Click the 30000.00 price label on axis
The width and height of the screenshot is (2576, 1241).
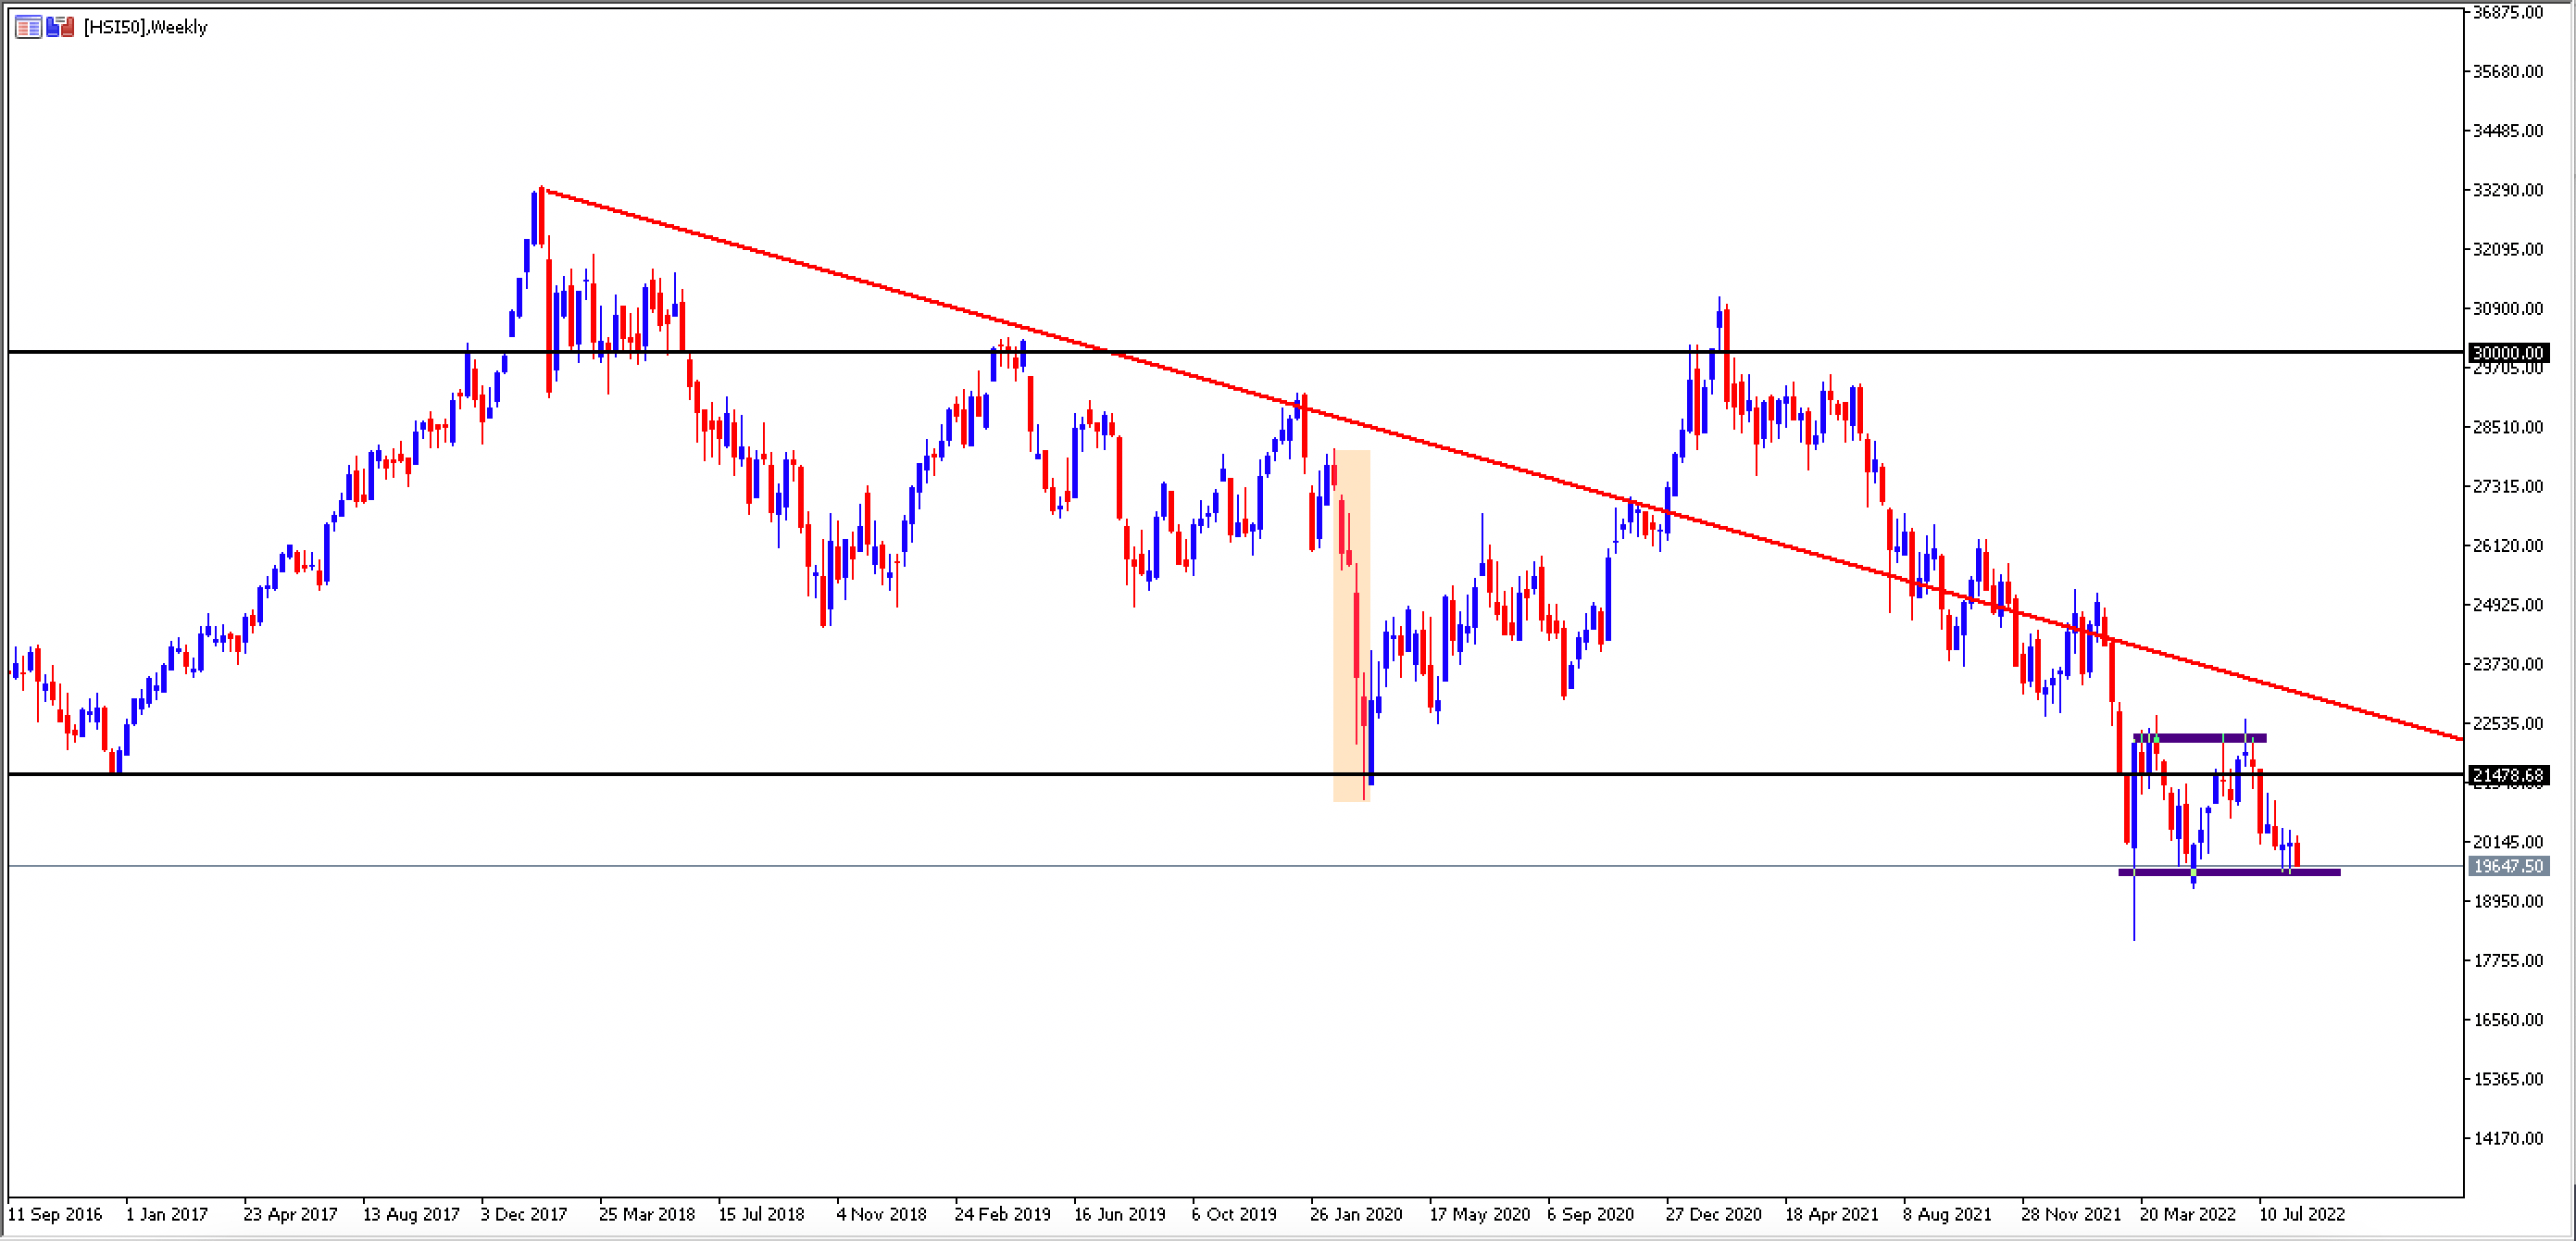(x=2508, y=352)
